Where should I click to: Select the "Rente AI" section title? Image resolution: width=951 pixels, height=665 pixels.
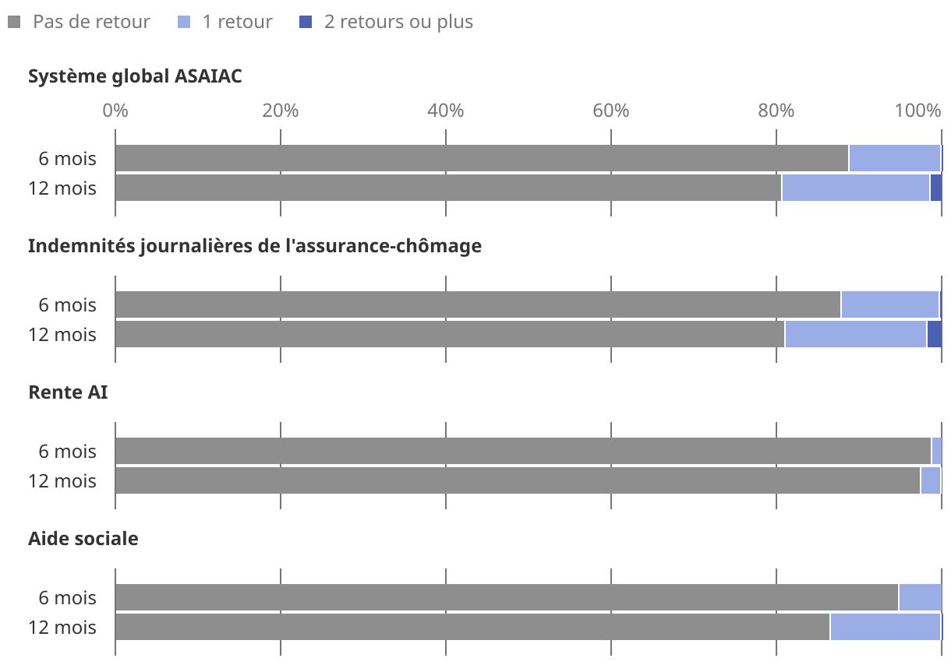tap(68, 392)
